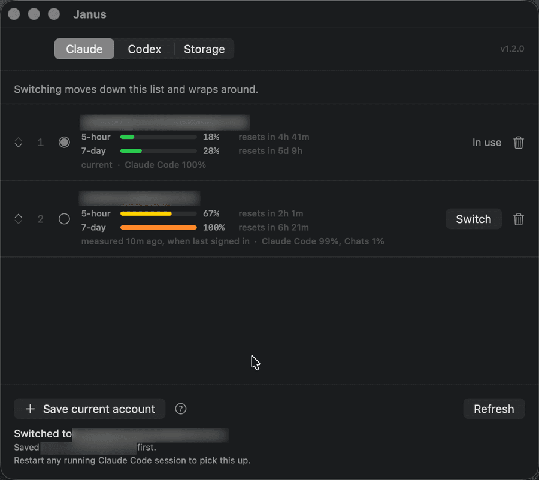The height and width of the screenshot is (480, 539).
Task: Click "Claude Code 99%, Chats 1%" text
Action: tap(323, 241)
